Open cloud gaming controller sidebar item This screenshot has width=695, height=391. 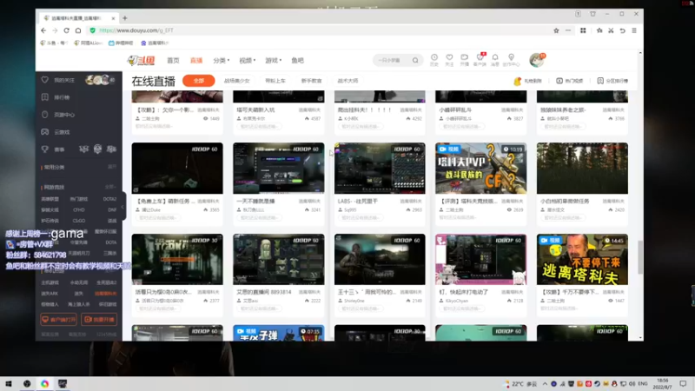point(56,132)
